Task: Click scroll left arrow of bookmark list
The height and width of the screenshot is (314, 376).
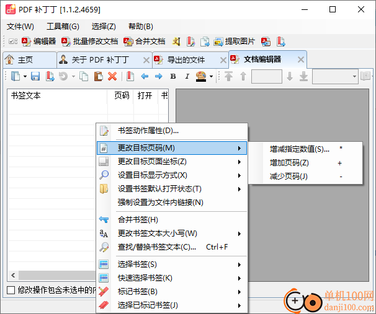Action: (13, 275)
